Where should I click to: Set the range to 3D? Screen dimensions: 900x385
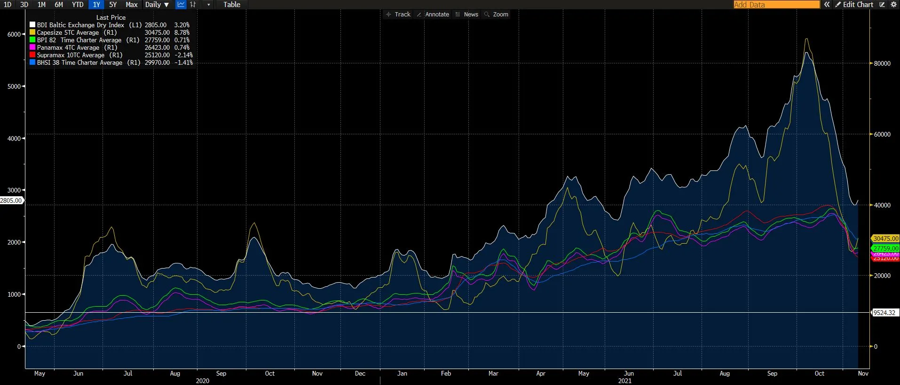pyautogui.click(x=24, y=5)
